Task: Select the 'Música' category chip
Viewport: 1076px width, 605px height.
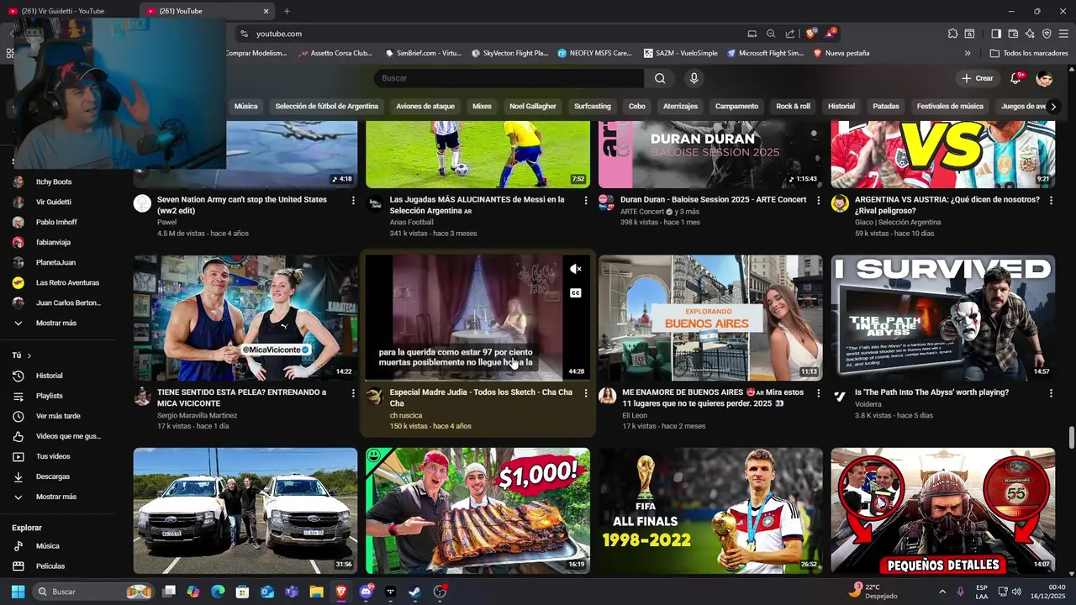Action: coord(245,107)
